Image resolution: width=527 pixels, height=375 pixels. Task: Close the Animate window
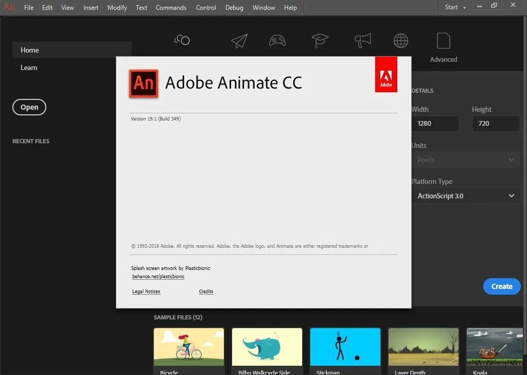point(513,5)
